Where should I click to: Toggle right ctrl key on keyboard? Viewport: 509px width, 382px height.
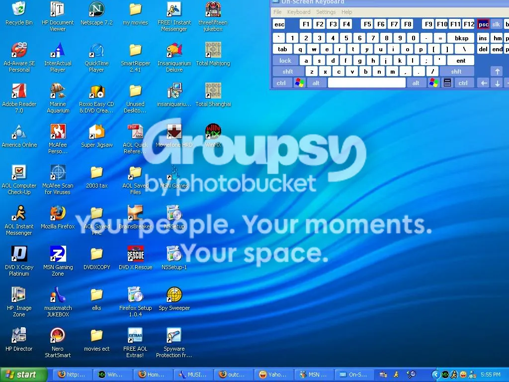[463, 83]
